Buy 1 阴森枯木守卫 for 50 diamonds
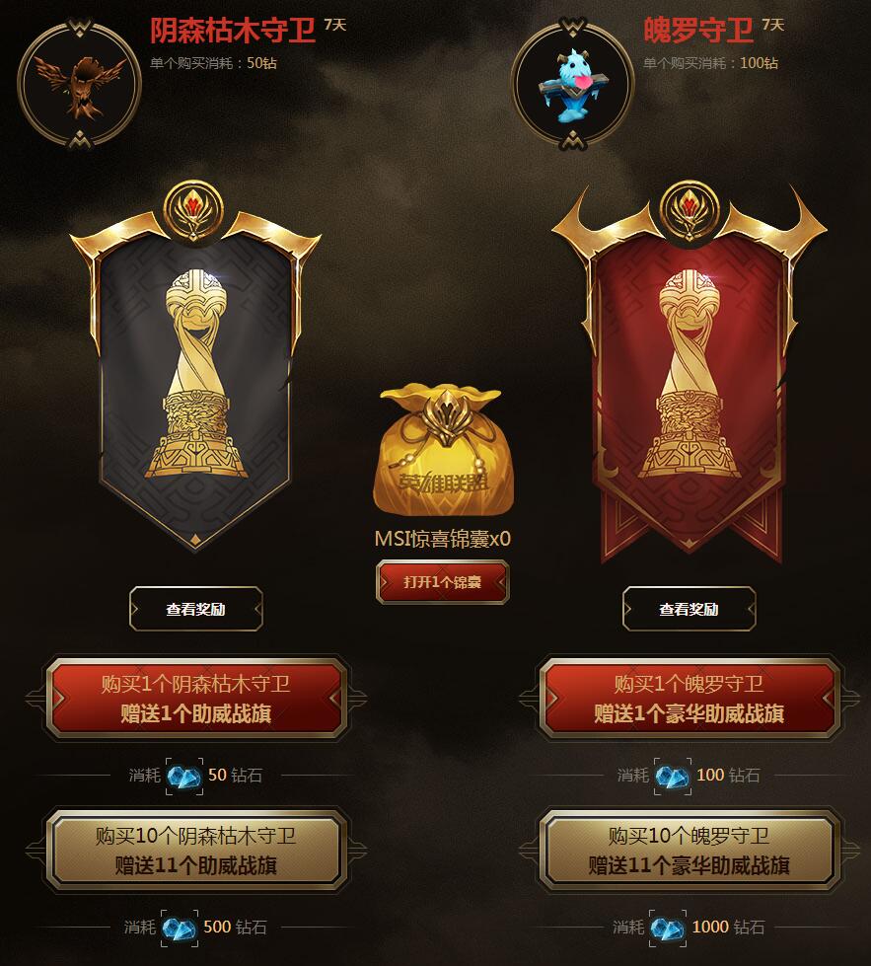 196,698
